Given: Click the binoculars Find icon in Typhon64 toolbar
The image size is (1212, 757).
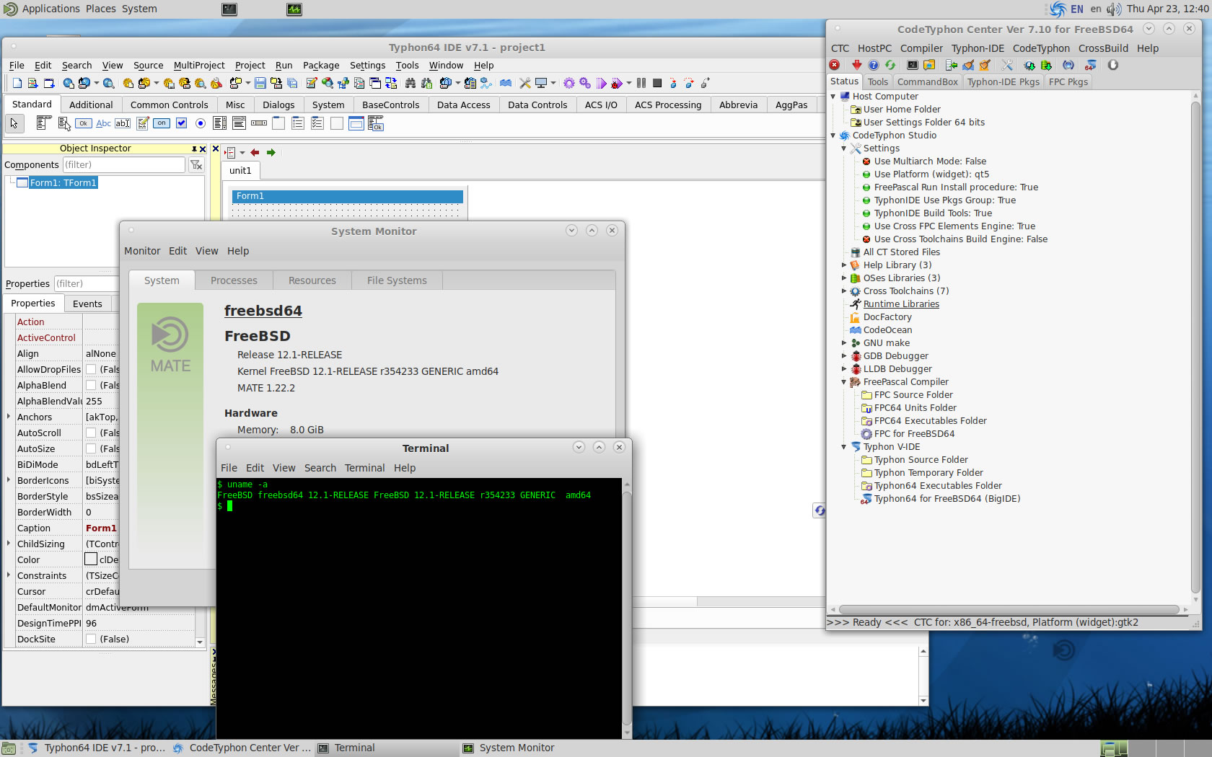Looking at the screenshot, I should click(x=410, y=84).
